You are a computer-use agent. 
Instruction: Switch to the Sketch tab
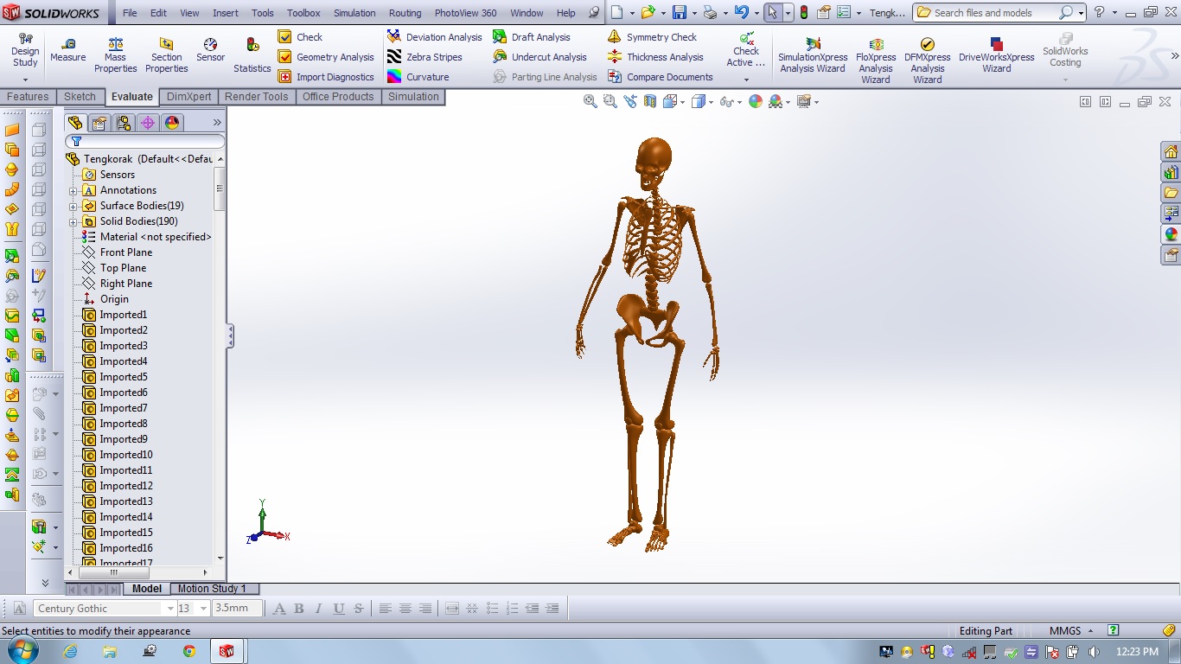tap(80, 97)
